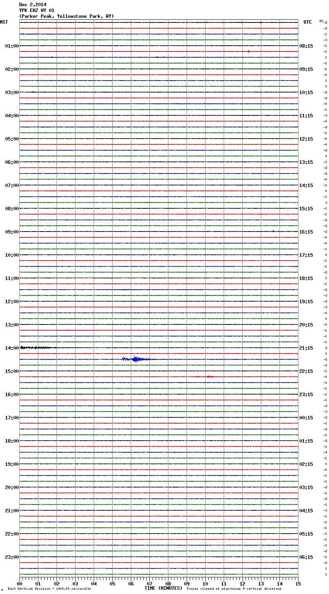Screen dimensions: 329x594
Task: Click the x-axis minute tick label '12'
Action: pyautogui.click(x=242, y=584)
